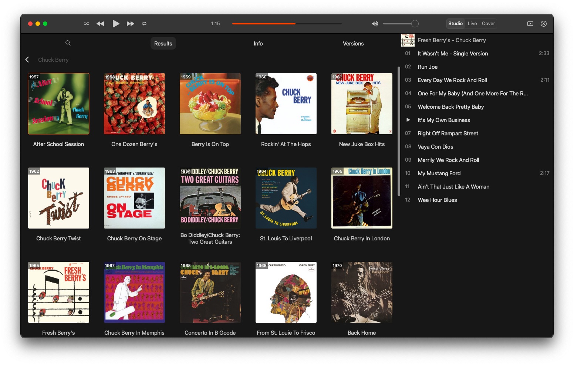Click the St. Louis To Liverpool title text
The height and width of the screenshot is (365, 574).
pos(286,239)
